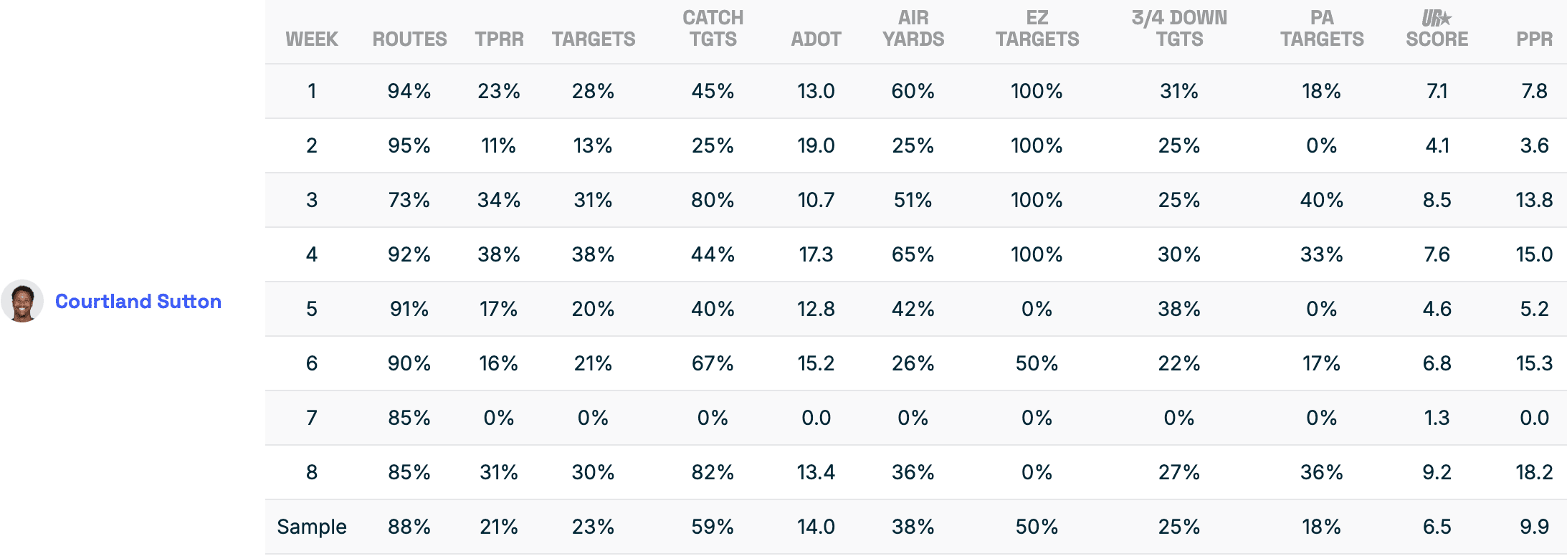Click the UR star logo in SCORE header
The image size is (1567, 556).
coord(1437,18)
